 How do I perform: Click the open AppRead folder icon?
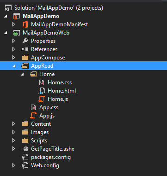point(25,66)
